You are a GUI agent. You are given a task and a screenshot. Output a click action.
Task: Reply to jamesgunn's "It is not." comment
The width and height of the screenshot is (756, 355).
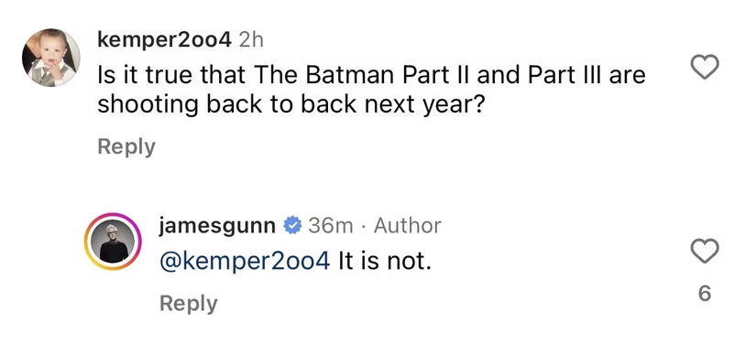coord(189,304)
